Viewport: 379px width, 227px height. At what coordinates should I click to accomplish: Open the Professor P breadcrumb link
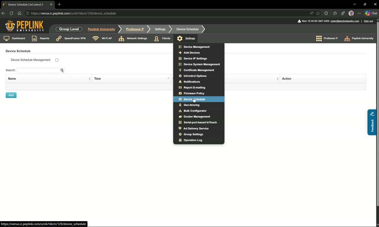click(x=135, y=29)
